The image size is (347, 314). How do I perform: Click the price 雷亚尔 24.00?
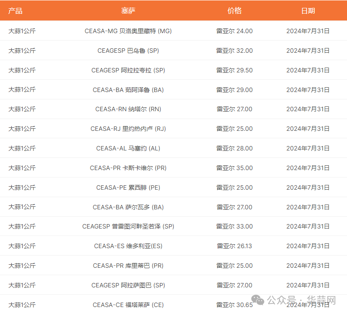coord(234,31)
